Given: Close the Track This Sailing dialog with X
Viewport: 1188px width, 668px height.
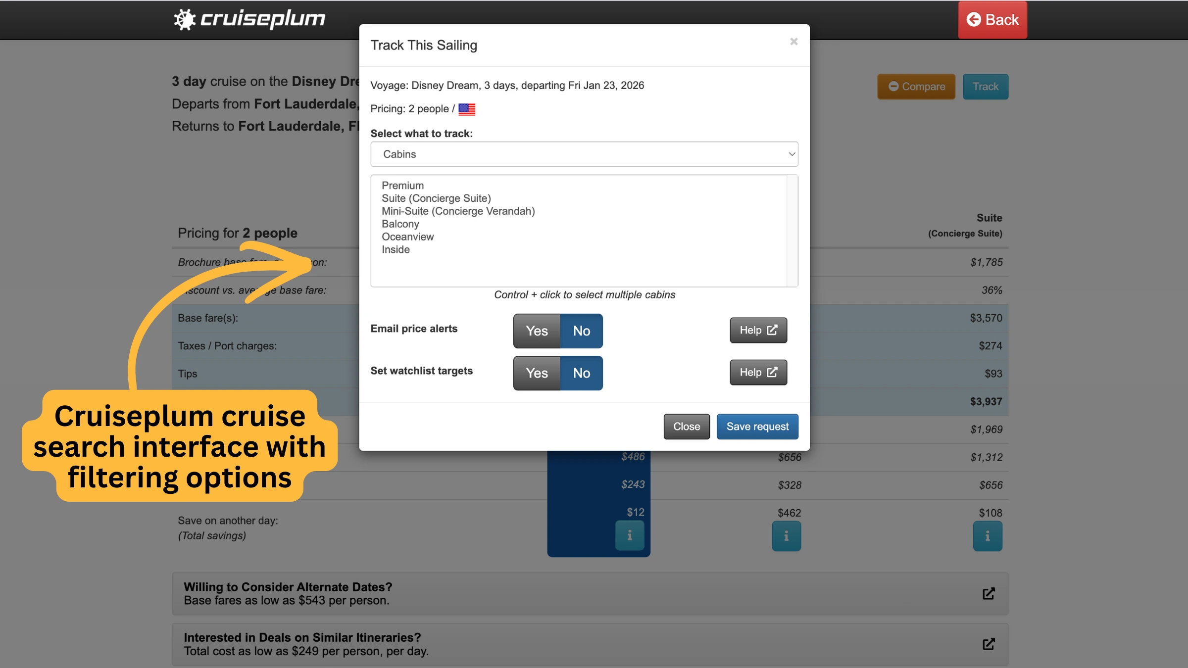Looking at the screenshot, I should (x=793, y=42).
